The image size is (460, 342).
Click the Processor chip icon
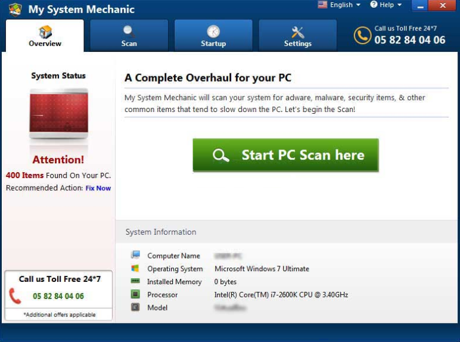click(135, 294)
